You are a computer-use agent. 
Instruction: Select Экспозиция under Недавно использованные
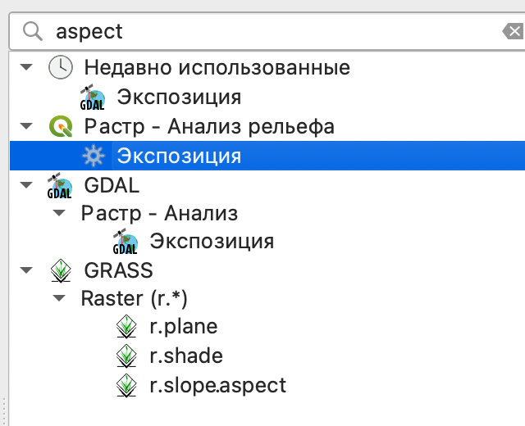179,97
